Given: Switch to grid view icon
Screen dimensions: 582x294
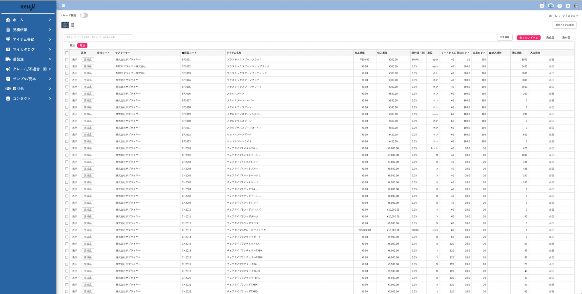Looking at the screenshot, I should [72, 25].
